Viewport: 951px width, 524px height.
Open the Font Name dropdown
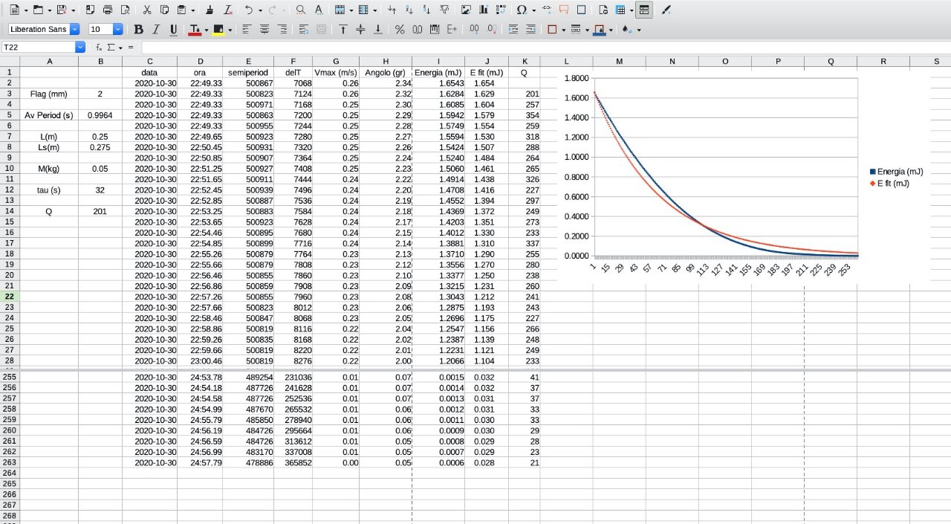tap(74, 30)
